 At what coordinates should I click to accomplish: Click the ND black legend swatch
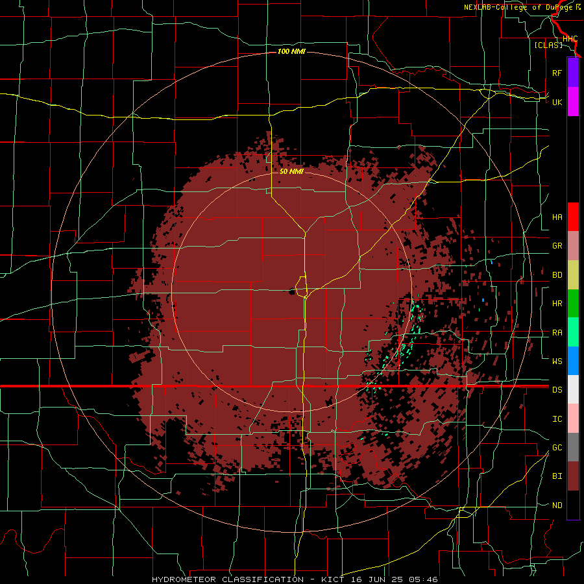pyautogui.click(x=573, y=505)
